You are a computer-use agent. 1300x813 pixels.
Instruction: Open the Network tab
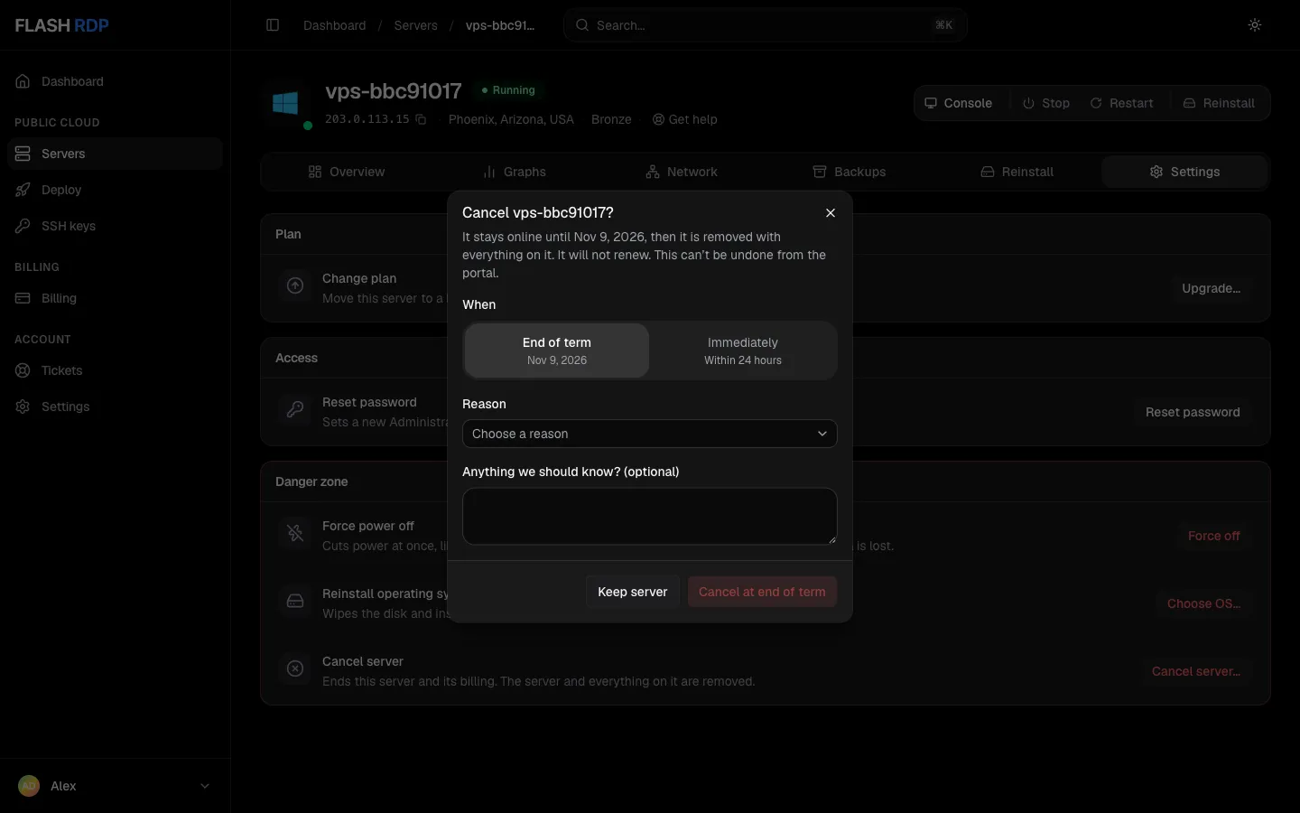(x=682, y=172)
